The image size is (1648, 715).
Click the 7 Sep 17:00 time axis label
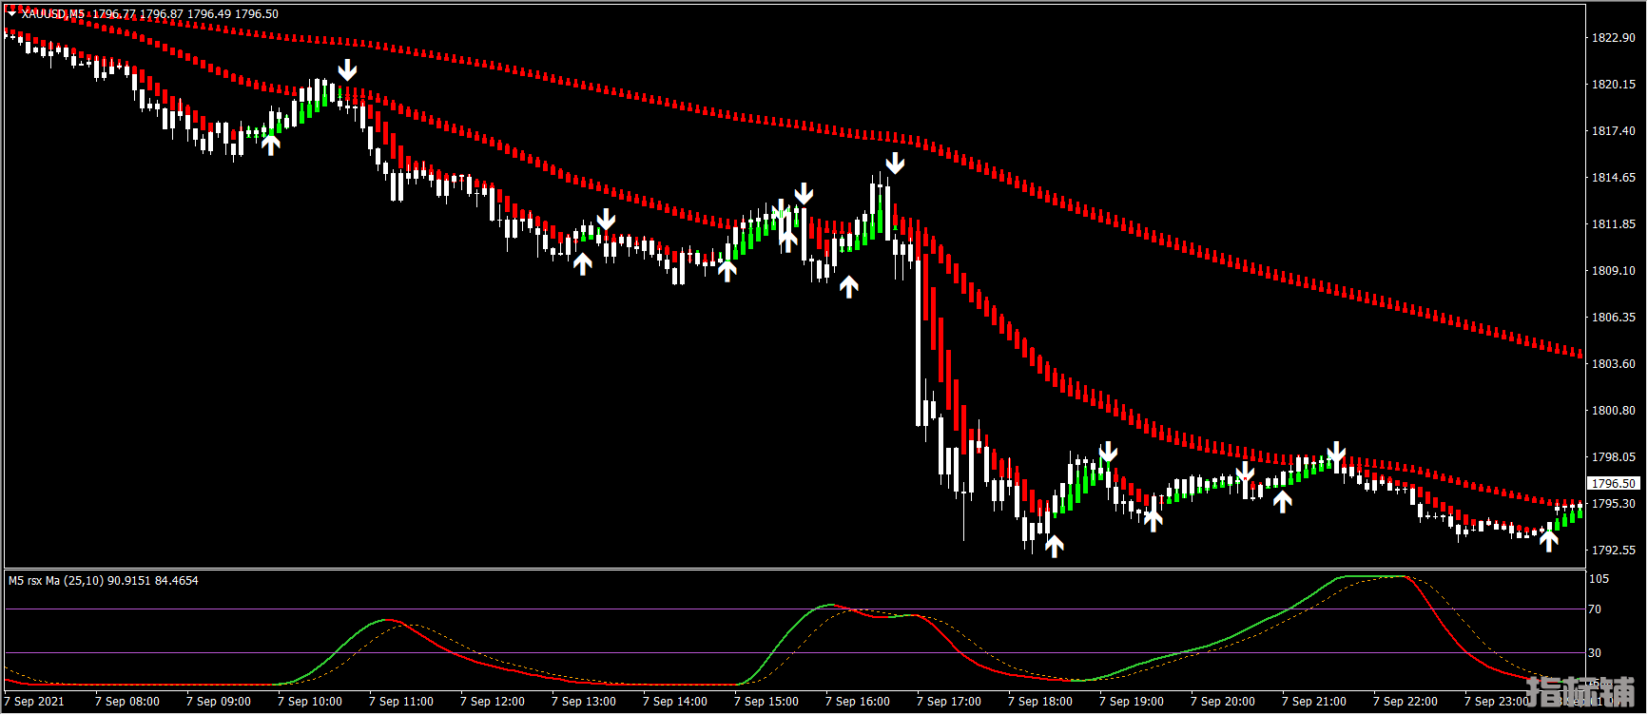(948, 702)
